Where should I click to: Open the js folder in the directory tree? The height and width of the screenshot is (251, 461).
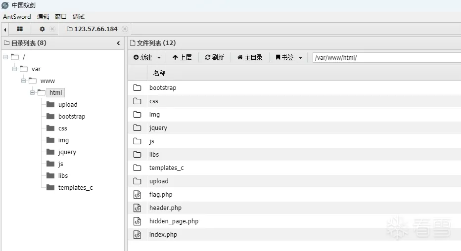click(x=60, y=164)
